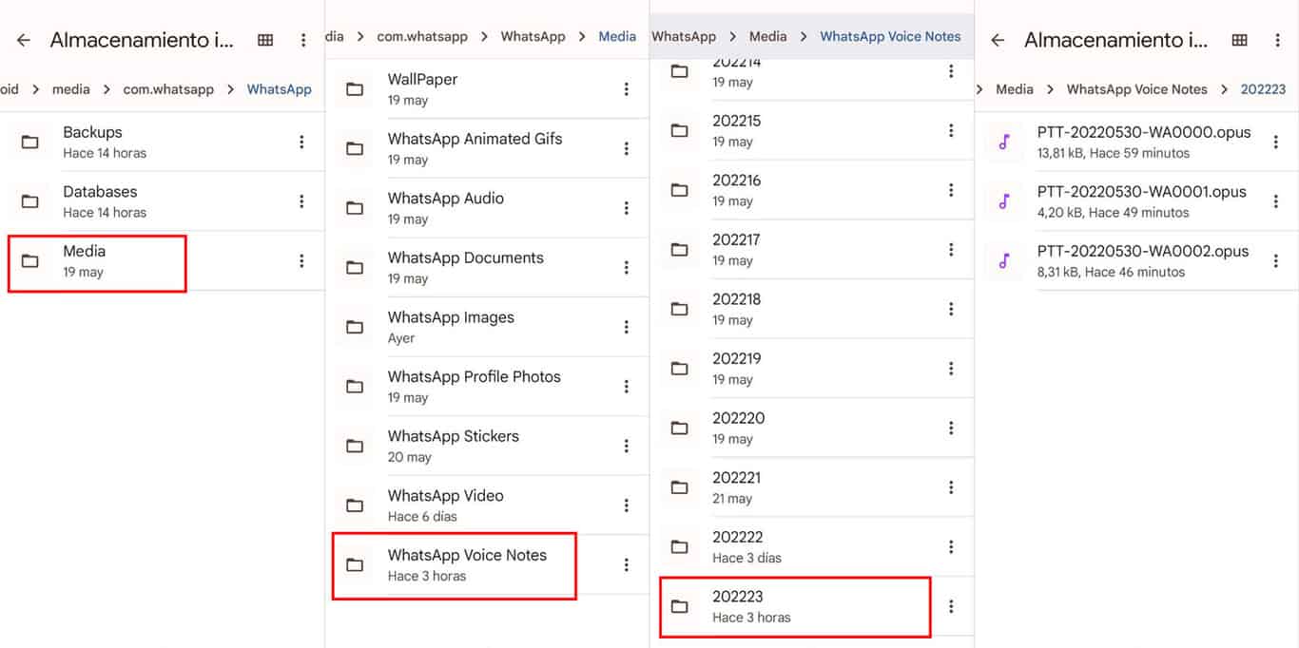The height and width of the screenshot is (648, 1299).
Task: Show options menu for Databases folder
Action: [x=301, y=201]
